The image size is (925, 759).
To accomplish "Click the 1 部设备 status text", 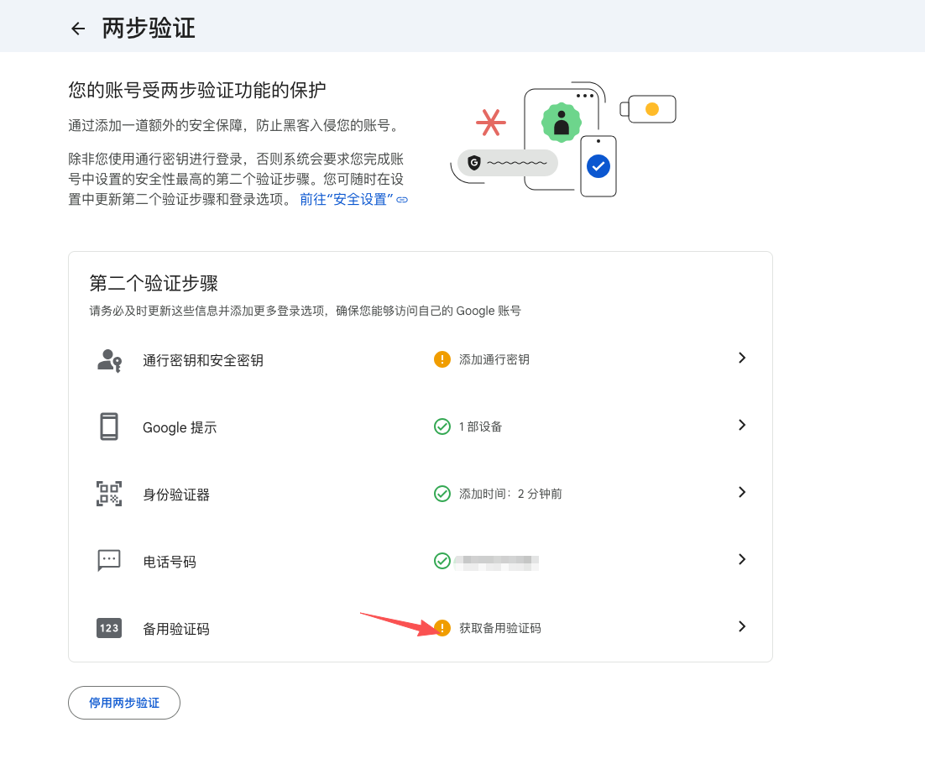I will [480, 427].
